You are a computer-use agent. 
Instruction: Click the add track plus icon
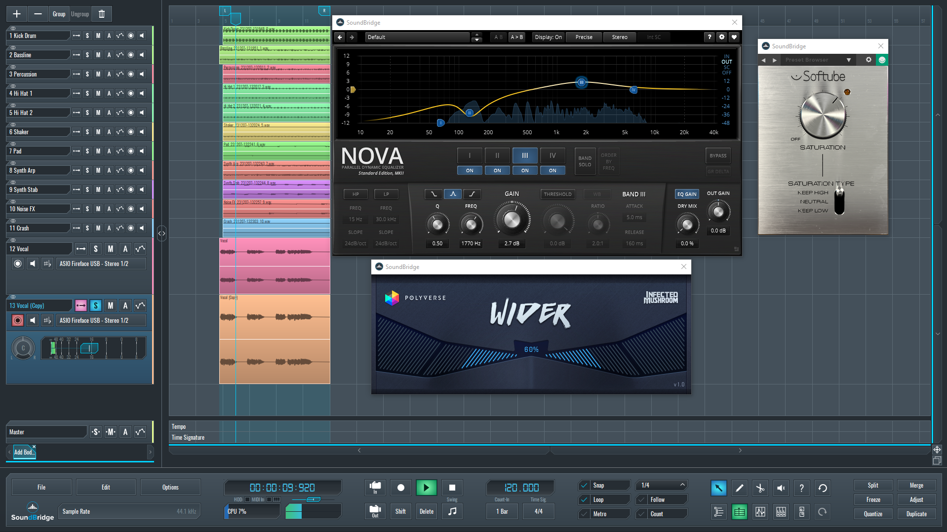(16, 14)
